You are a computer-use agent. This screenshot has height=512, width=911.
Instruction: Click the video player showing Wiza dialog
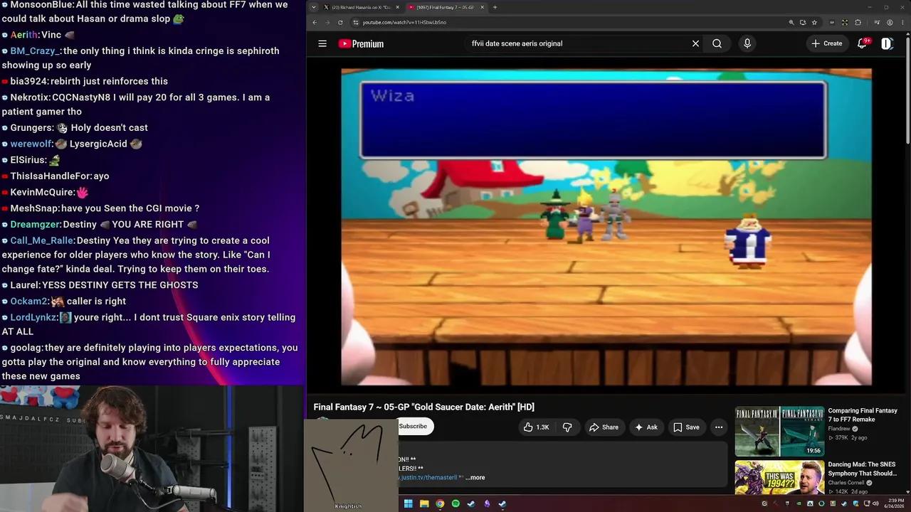click(606, 228)
